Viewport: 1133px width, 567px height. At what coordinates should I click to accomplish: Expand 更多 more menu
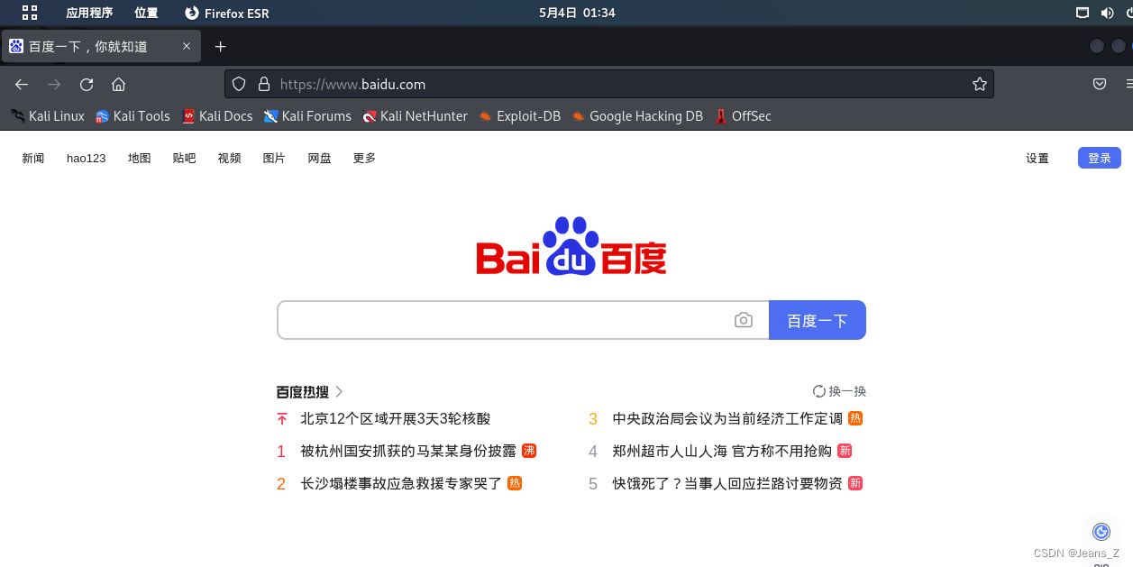(x=365, y=158)
